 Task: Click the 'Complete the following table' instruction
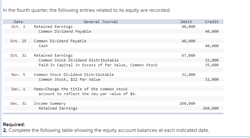(109, 130)
